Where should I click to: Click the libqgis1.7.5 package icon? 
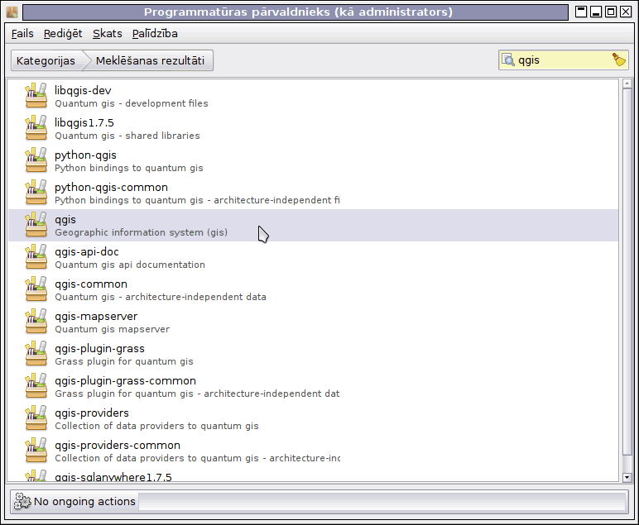pos(36,128)
